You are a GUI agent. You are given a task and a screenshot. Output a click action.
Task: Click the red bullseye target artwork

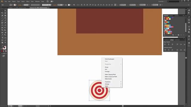(x=99, y=90)
